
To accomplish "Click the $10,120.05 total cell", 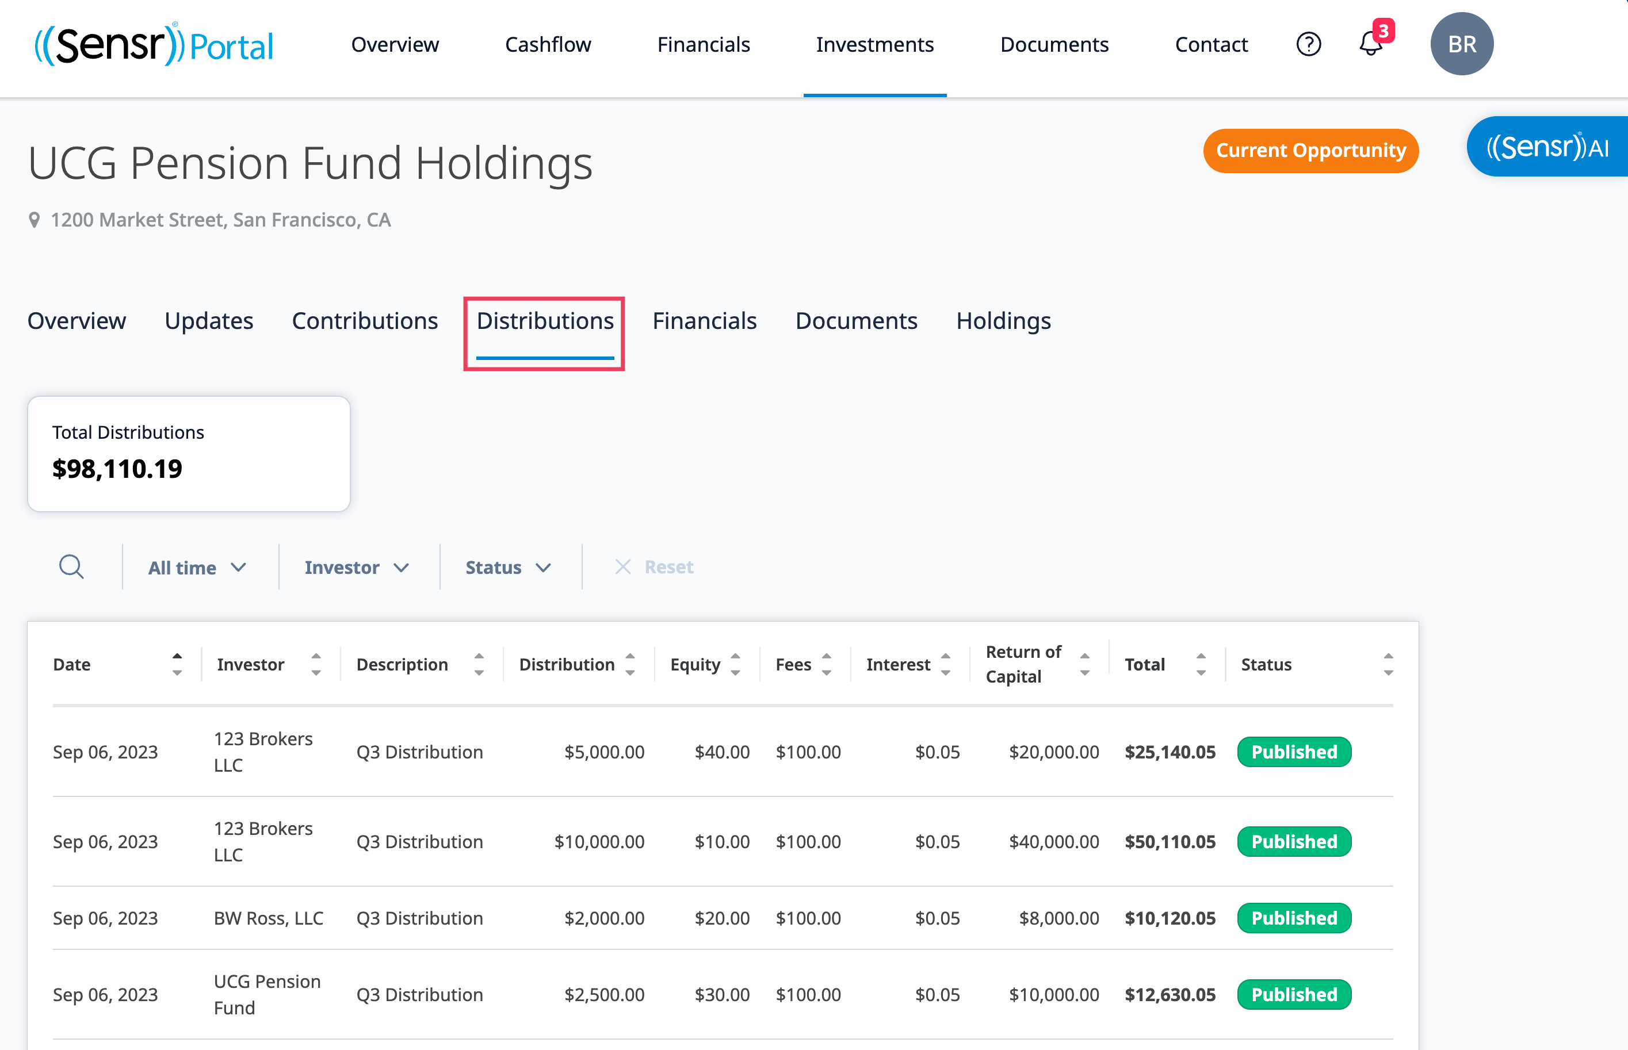I will 1170,918.
